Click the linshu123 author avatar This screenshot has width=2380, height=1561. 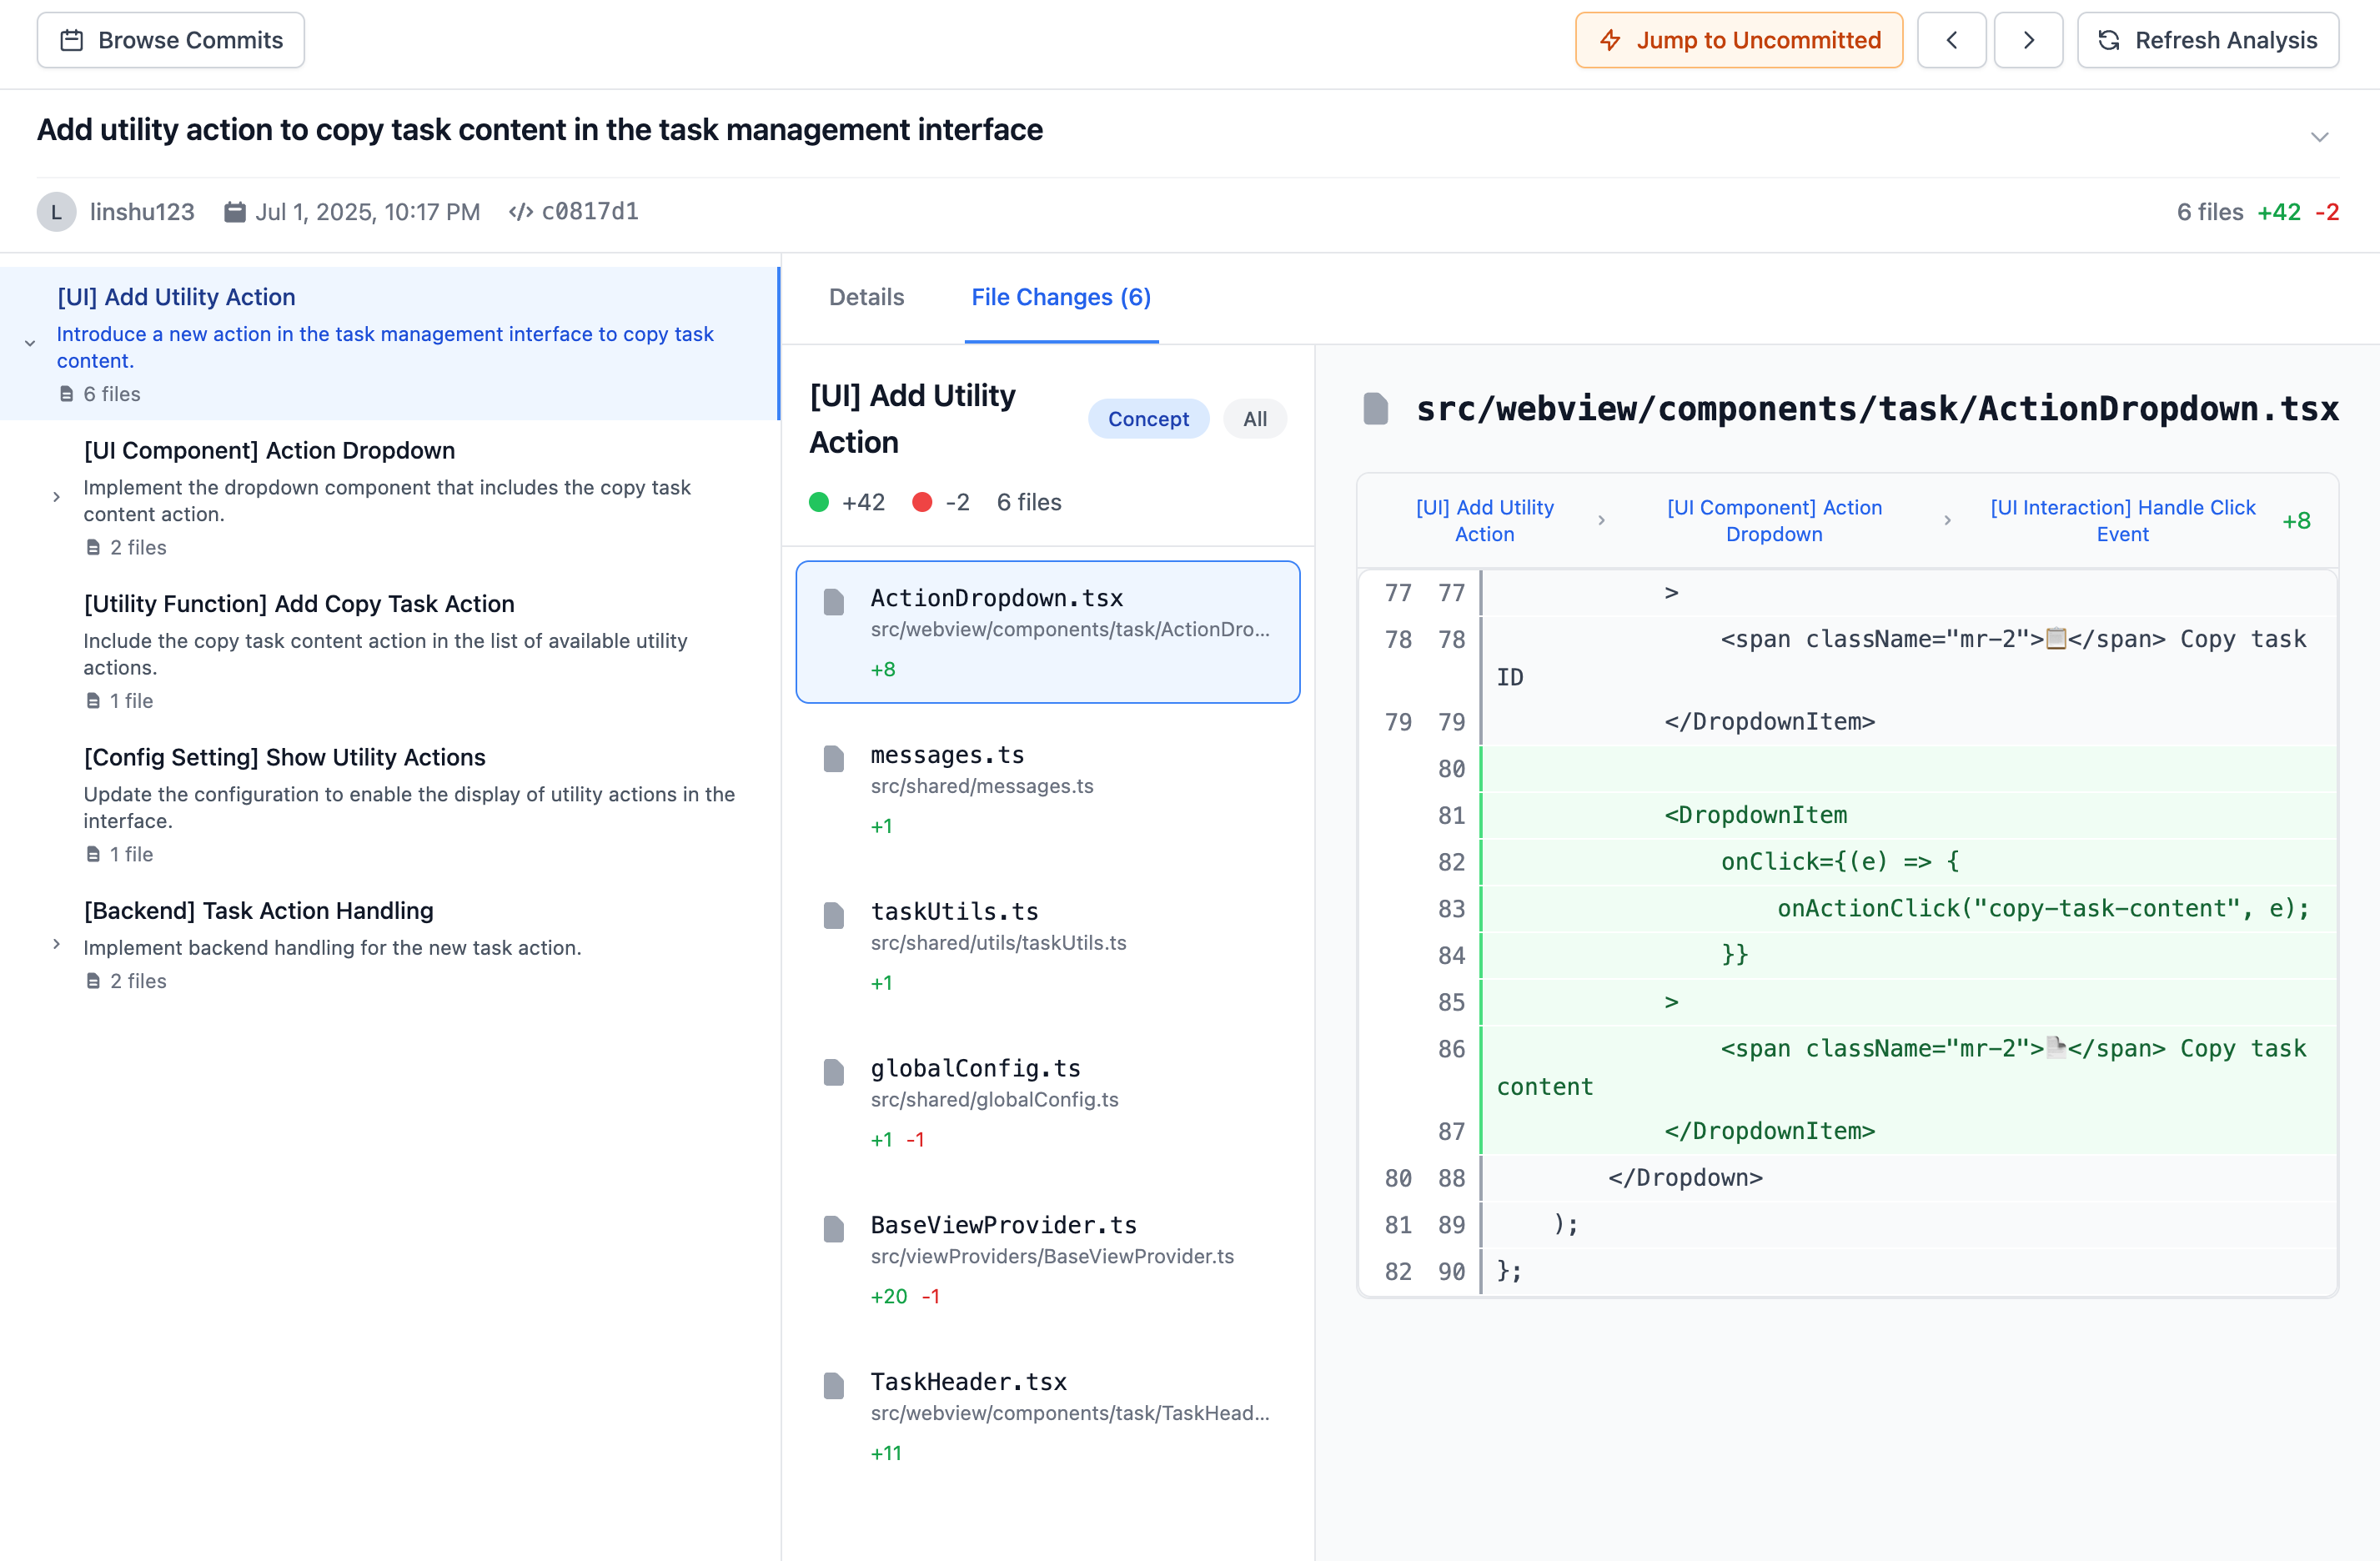(56, 212)
